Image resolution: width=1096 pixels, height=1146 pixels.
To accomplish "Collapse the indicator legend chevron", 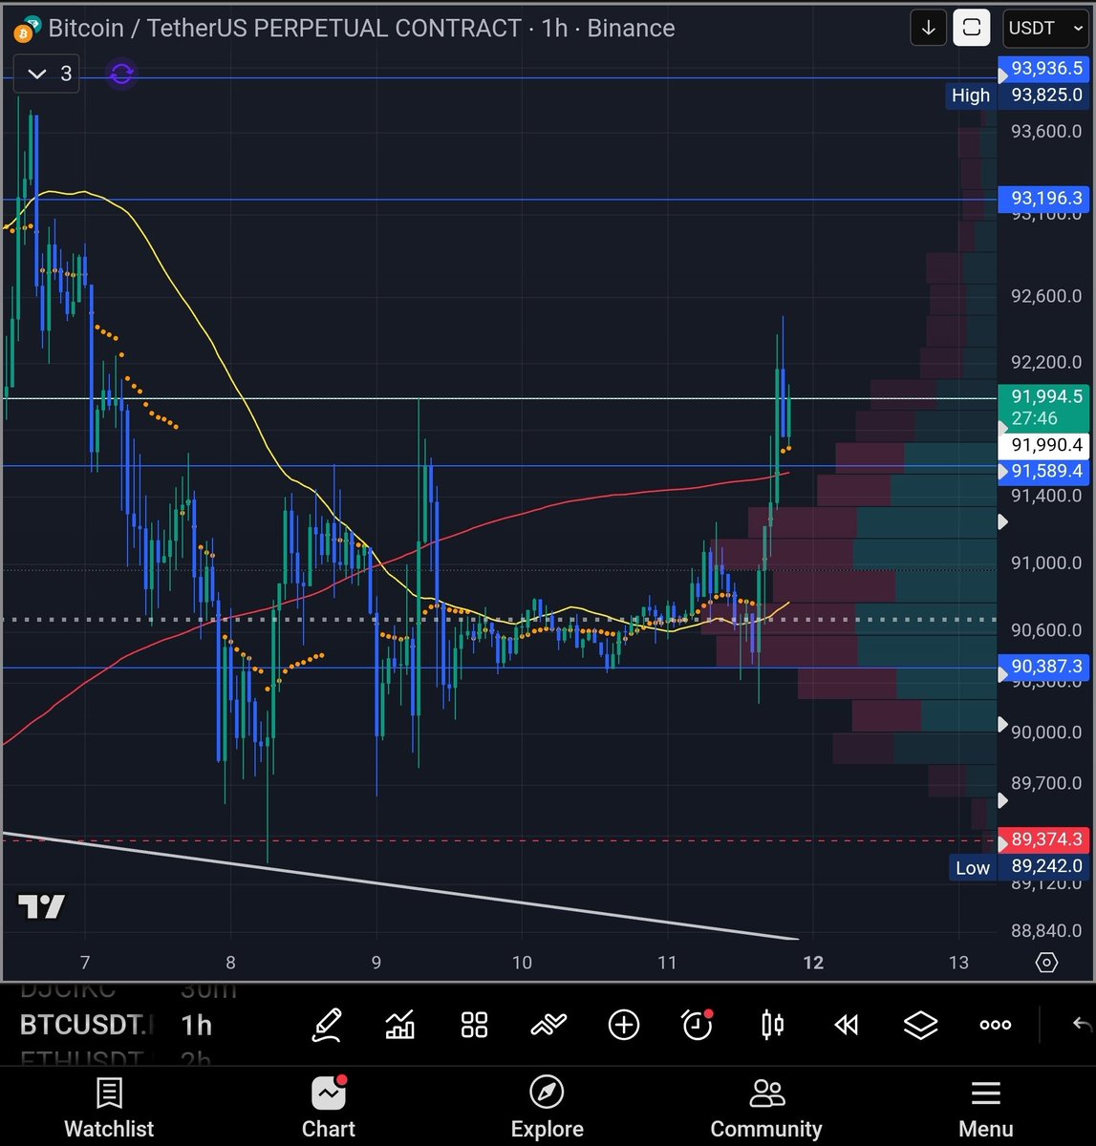I will 37,74.
